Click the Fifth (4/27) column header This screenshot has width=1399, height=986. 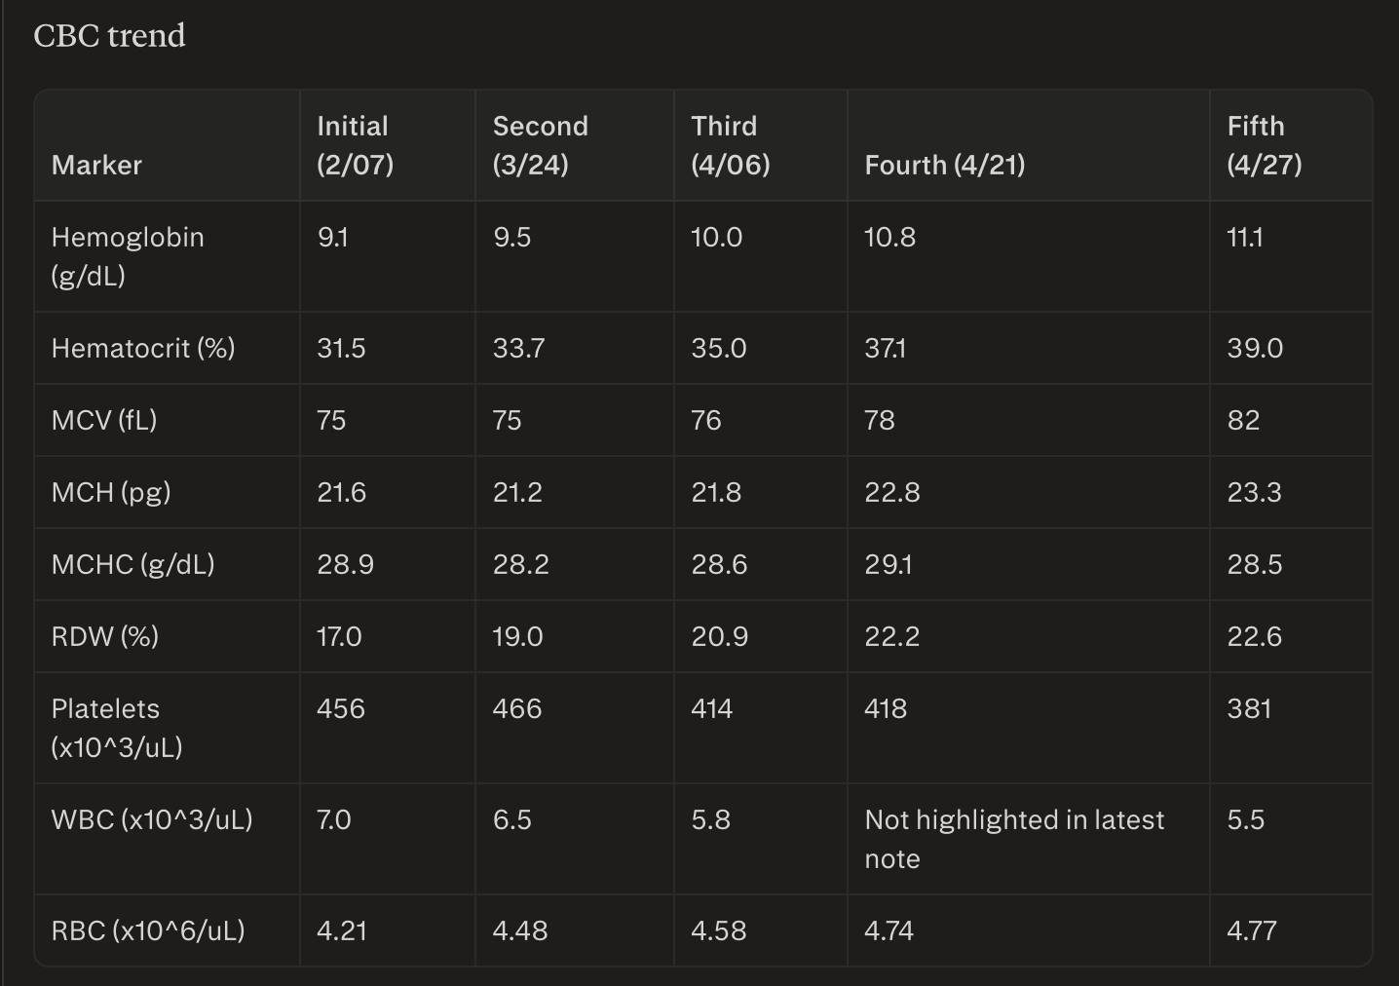(x=1264, y=145)
